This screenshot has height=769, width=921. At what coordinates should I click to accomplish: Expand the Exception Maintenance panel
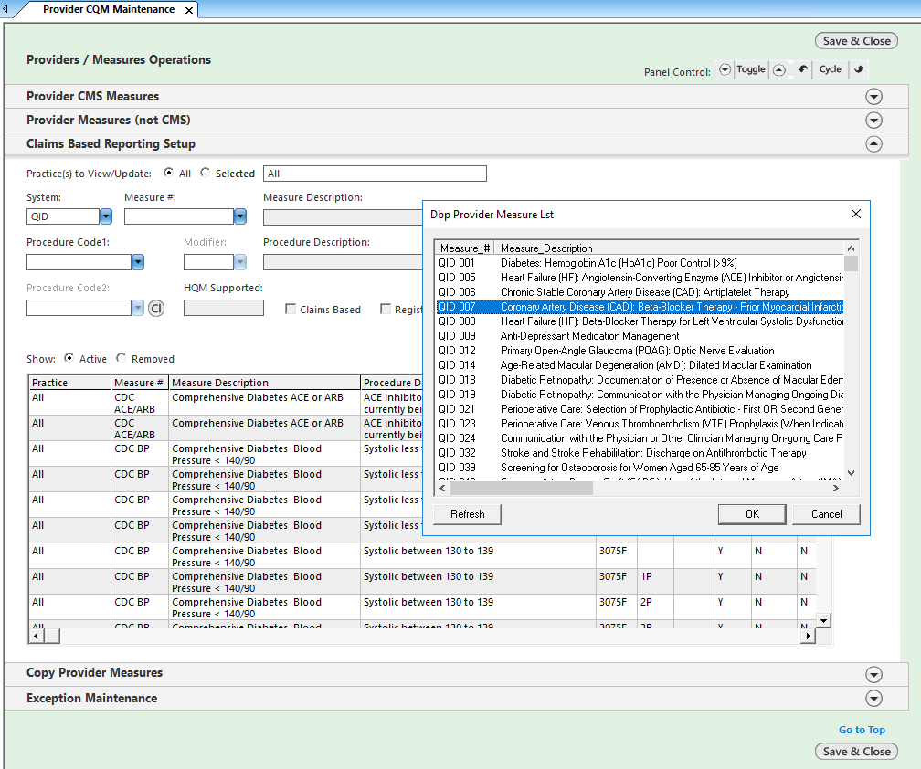(873, 698)
